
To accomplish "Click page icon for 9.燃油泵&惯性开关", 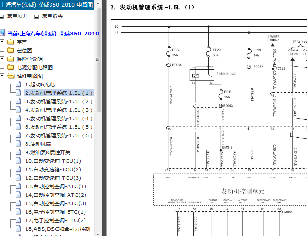I will (x=18, y=152).
